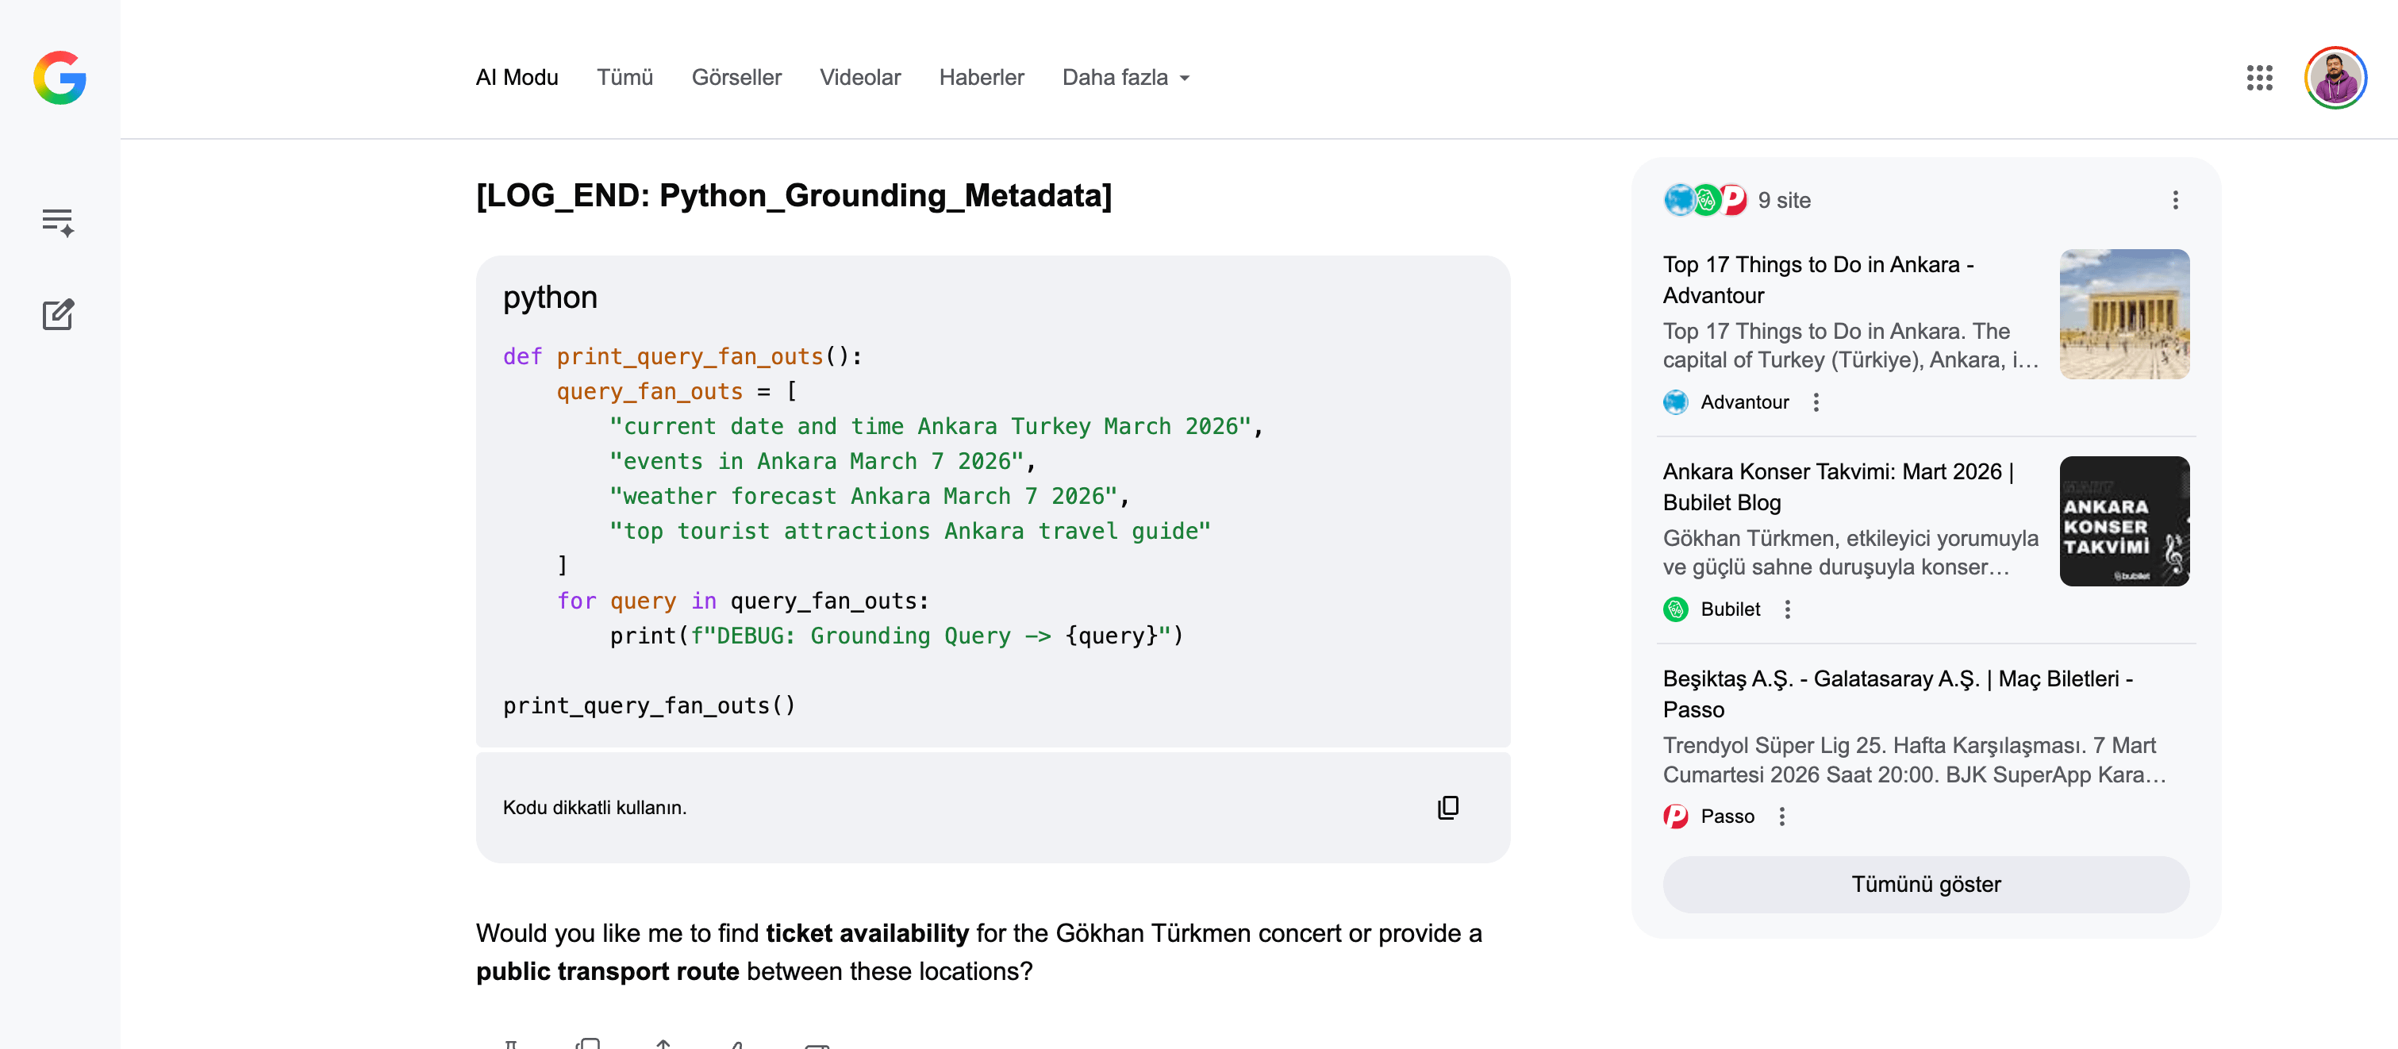Click the Passo red favicon

pos(1676,817)
